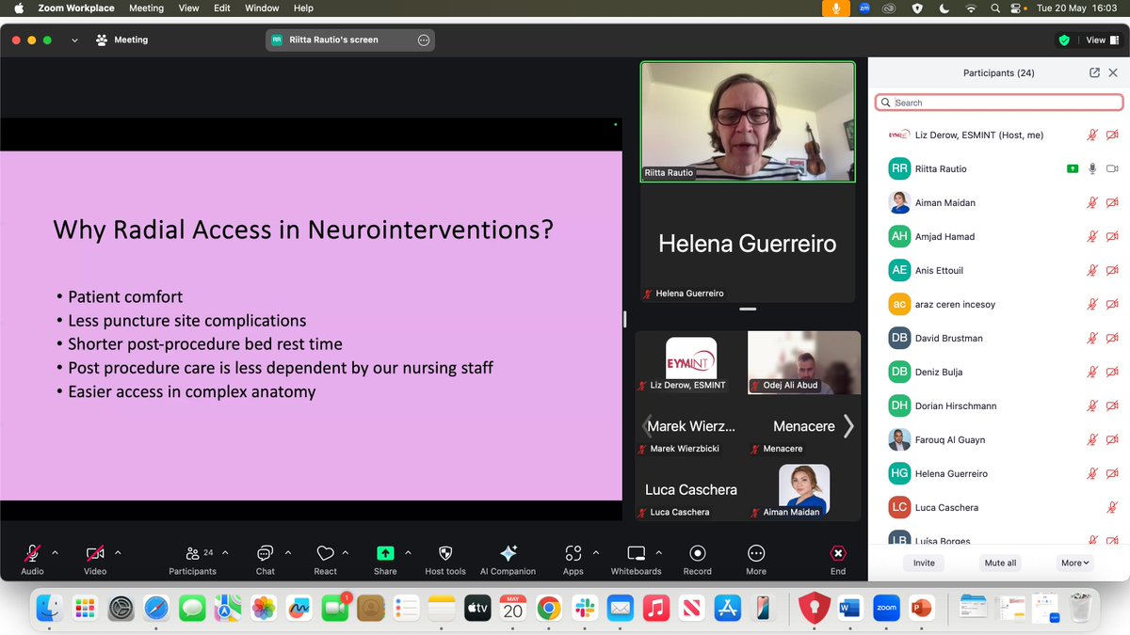The image size is (1130, 635).
Task: Toggle Amjad Hamad's video icon
Action: 1112,236
